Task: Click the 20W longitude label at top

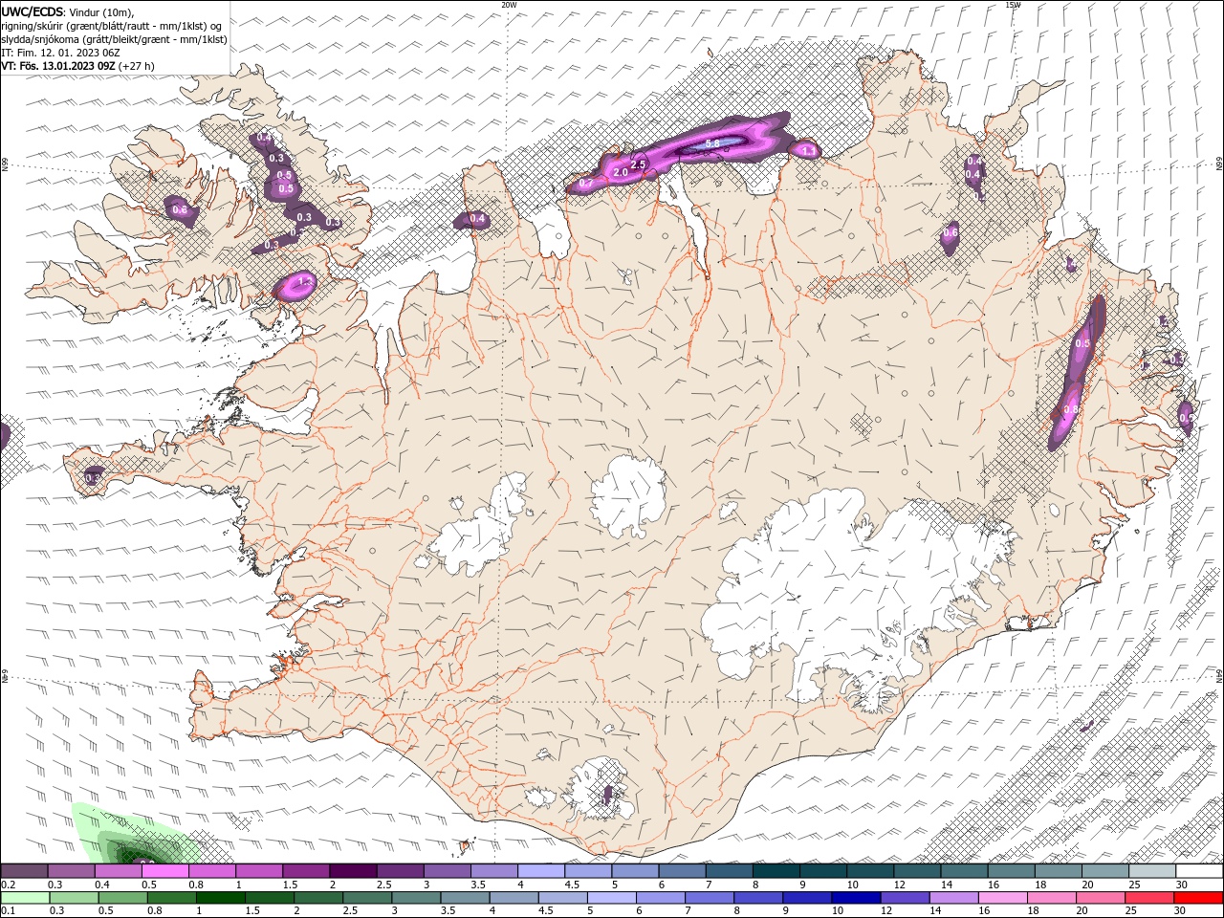Action: pos(509,5)
